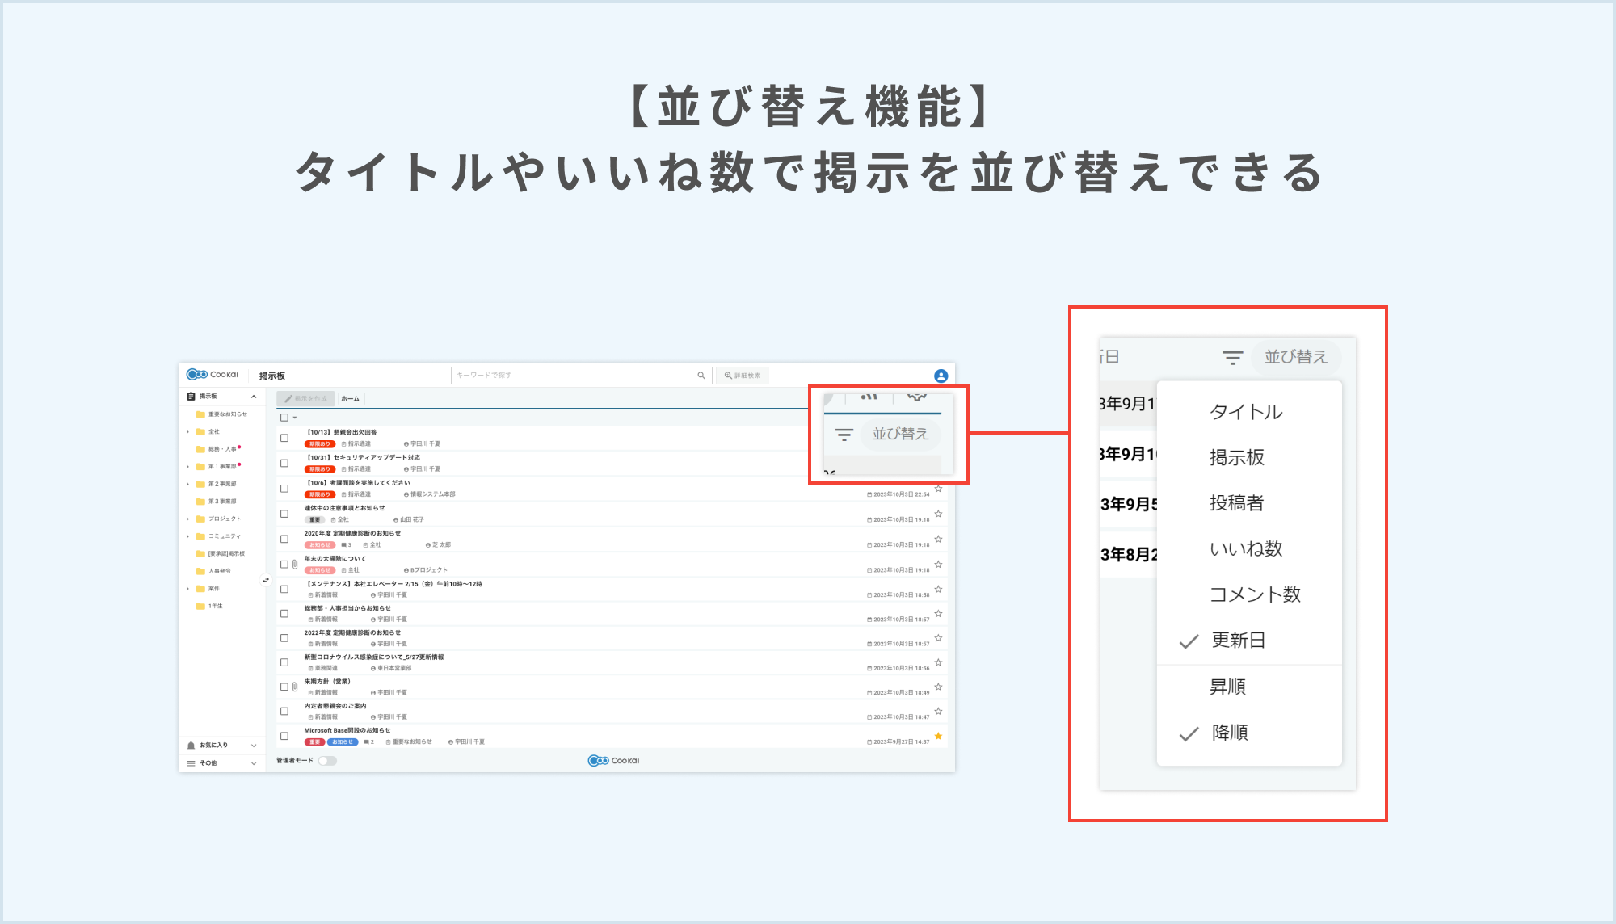Check the 総務部・人事担当からお知らせ row checkbox
The width and height of the screenshot is (1616, 924).
(x=284, y=614)
